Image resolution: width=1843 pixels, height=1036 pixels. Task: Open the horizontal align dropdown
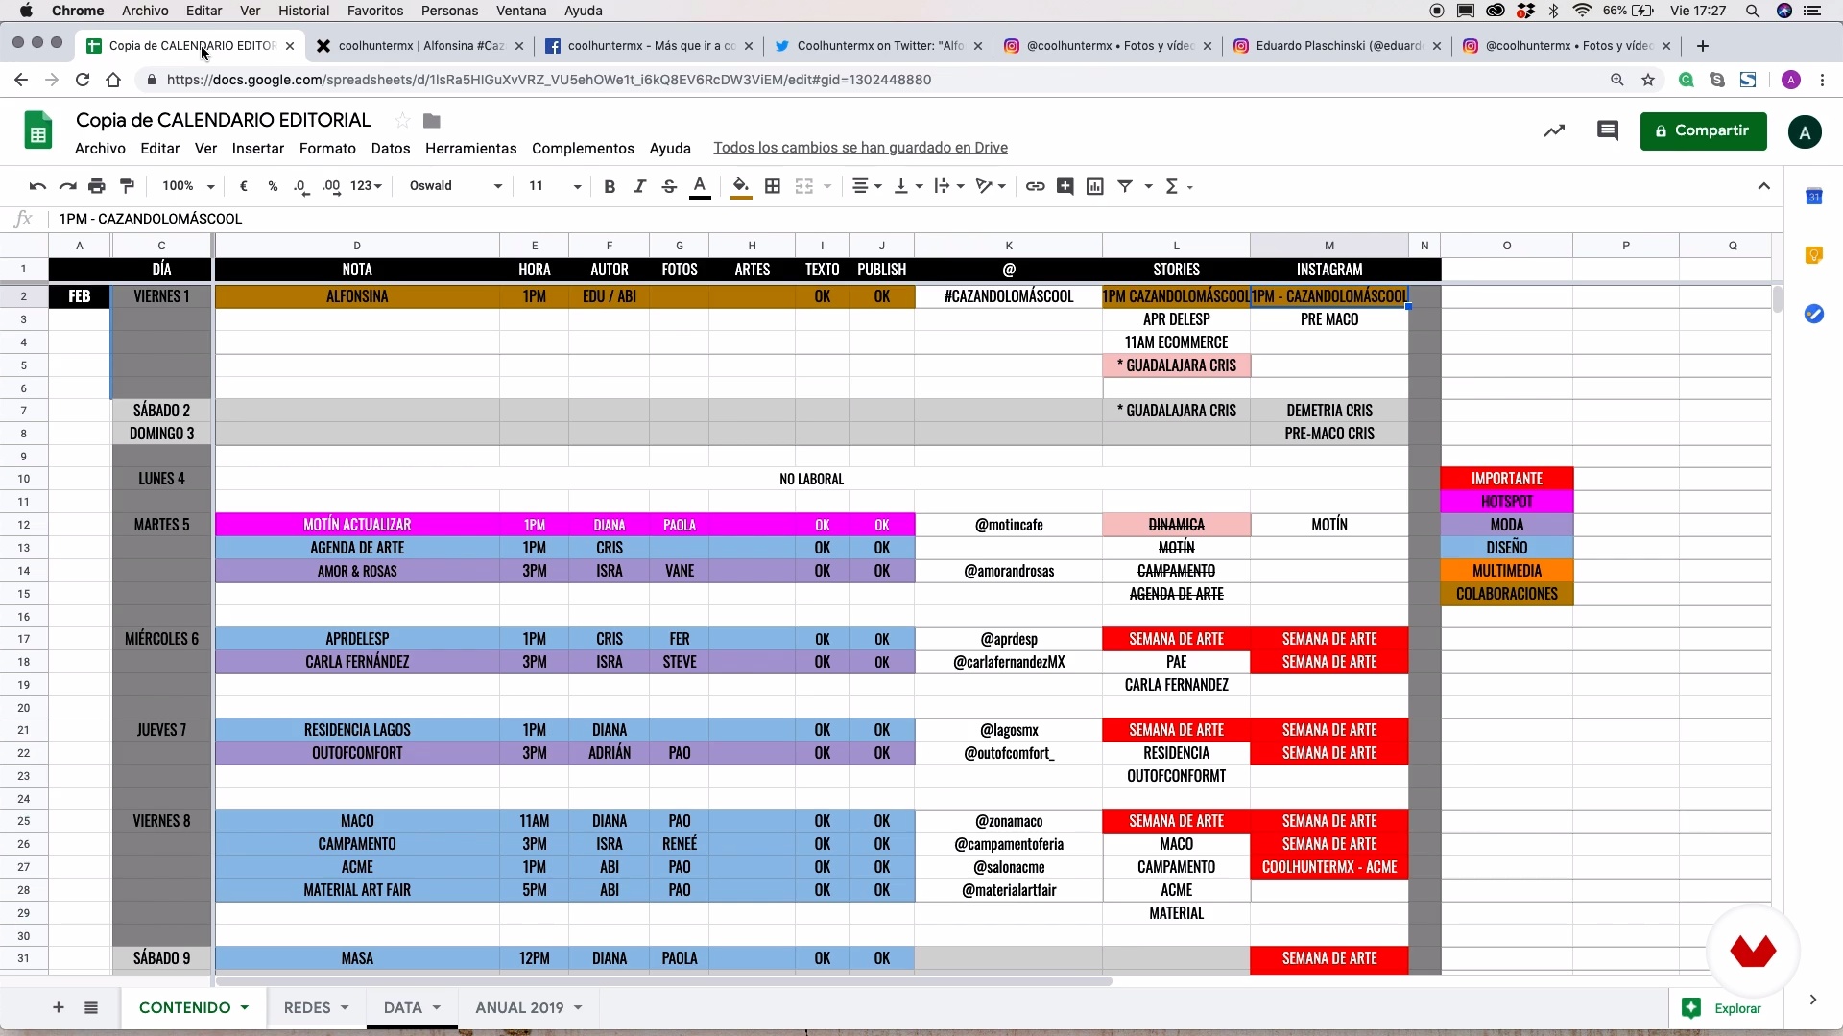(867, 186)
